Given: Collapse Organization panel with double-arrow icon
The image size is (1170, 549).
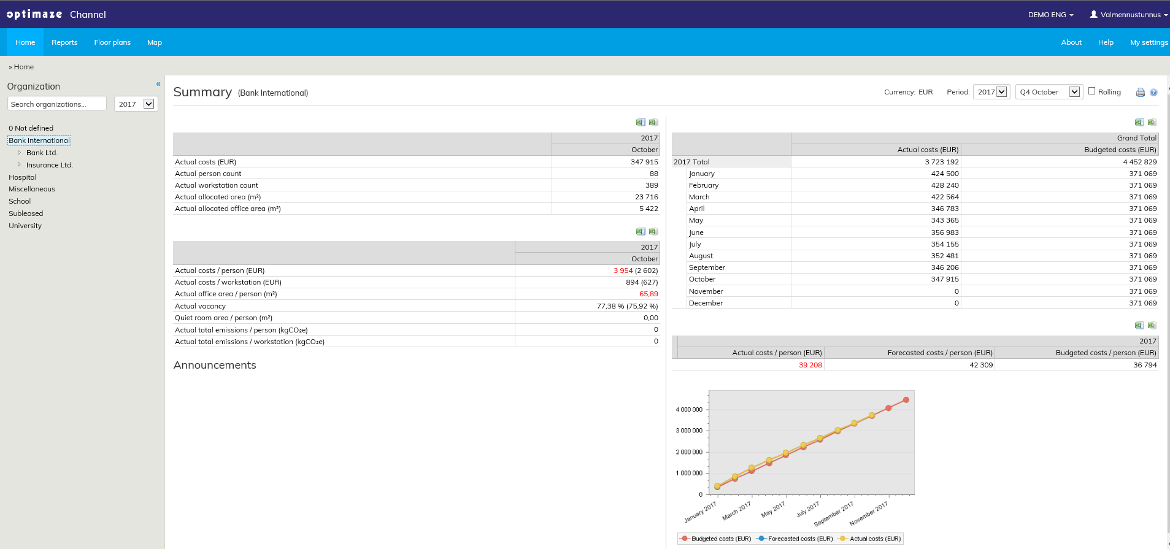Looking at the screenshot, I should pos(158,84).
